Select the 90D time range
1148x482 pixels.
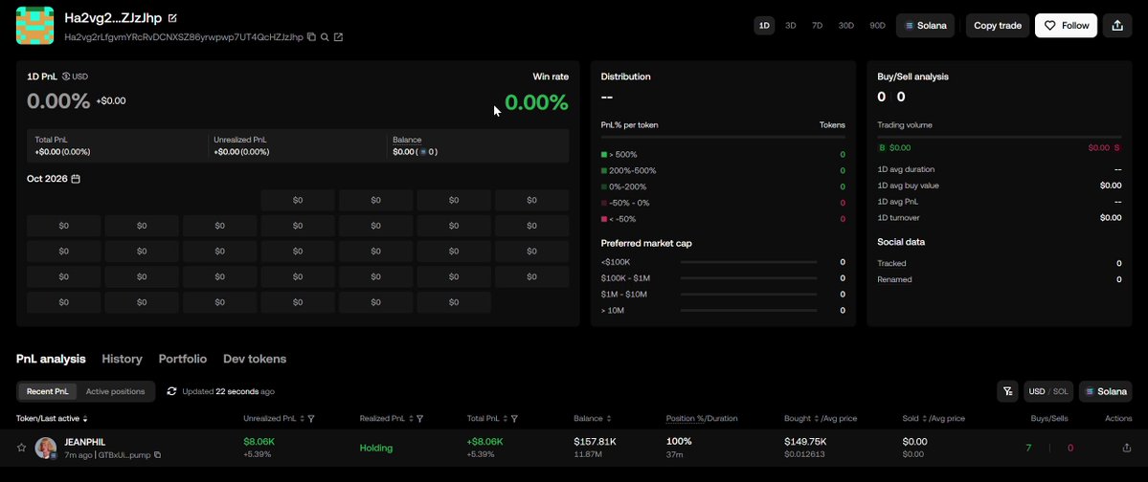877,26
